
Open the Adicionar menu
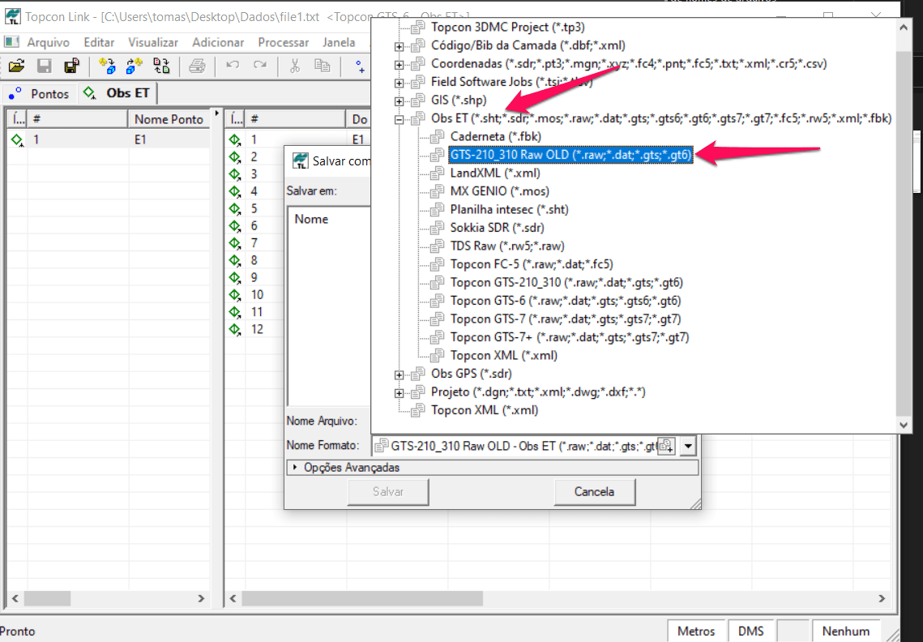(218, 42)
